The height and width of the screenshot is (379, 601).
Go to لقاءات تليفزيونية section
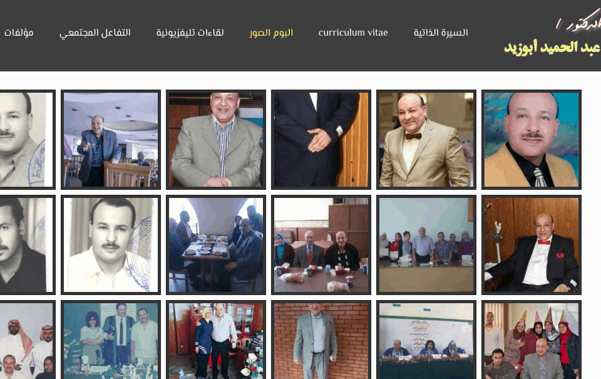coord(190,33)
